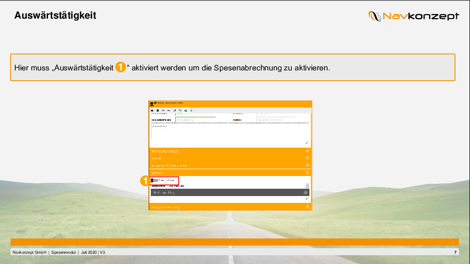Click the Spesen section header label
The height and width of the screenshot is (264, 470).
pos(157,173)
